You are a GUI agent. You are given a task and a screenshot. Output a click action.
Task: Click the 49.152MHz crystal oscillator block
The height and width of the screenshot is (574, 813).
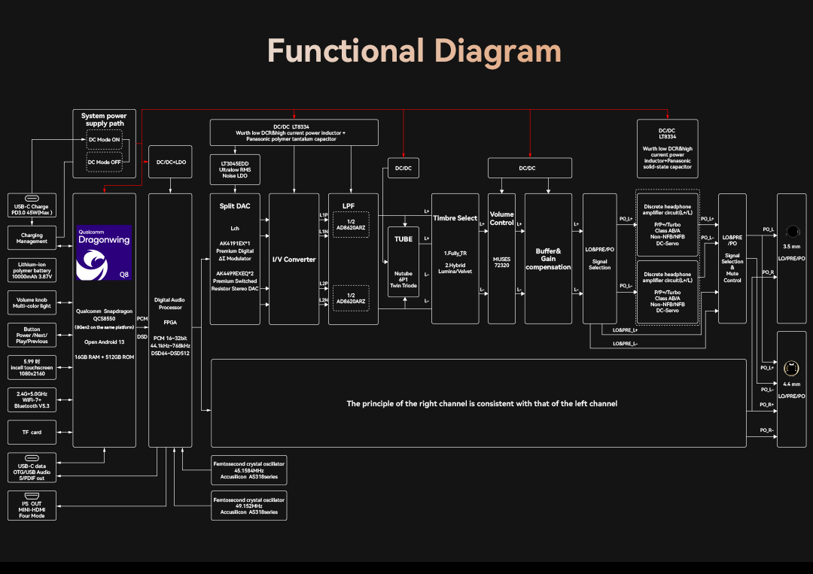[249, 506]
